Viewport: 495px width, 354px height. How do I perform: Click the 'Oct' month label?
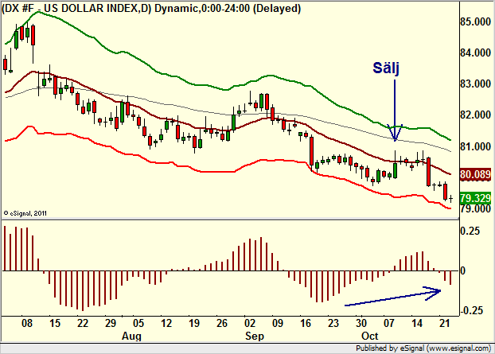click(x=370, y=336)
